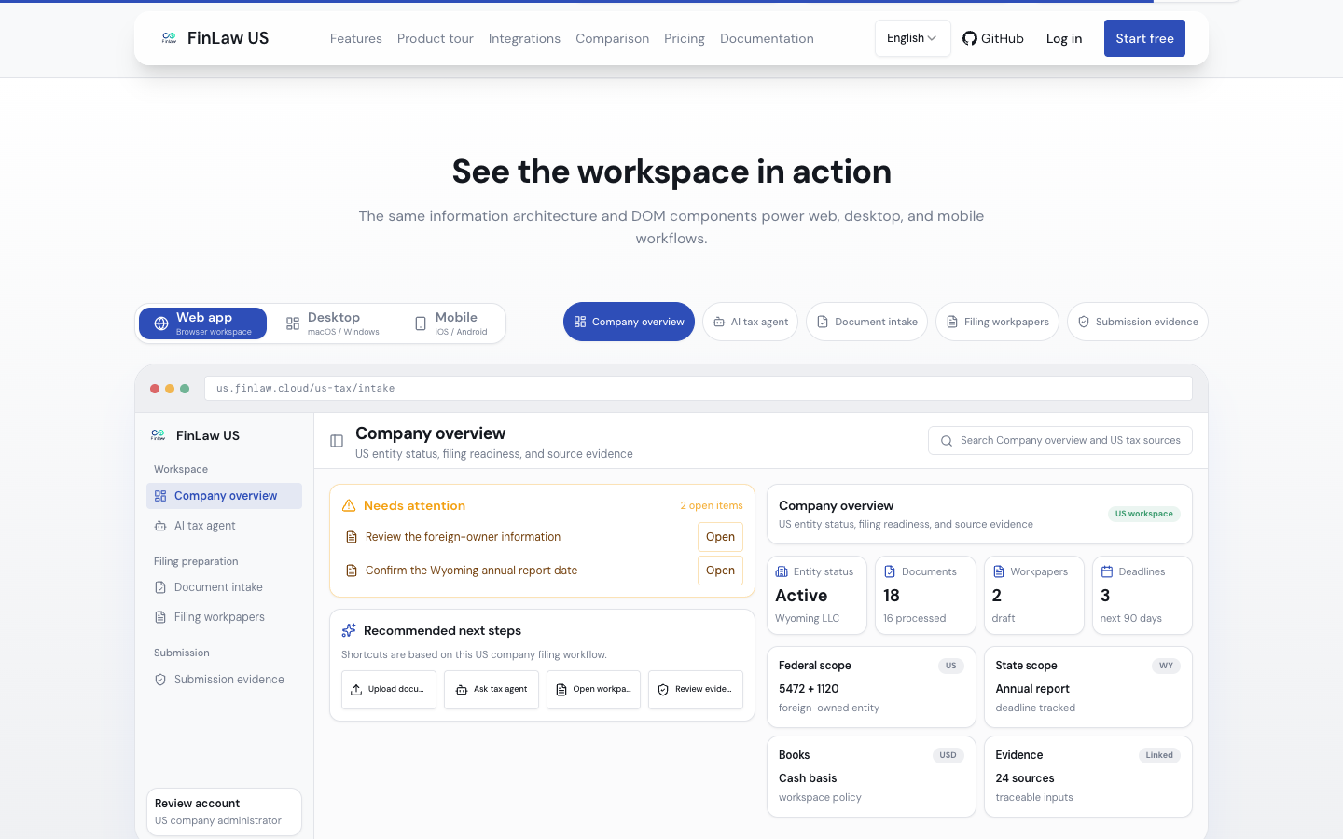Show the Filing workpapers pill tab
This screenshot has width=1343, height=839.
click(x=997, y=322)
